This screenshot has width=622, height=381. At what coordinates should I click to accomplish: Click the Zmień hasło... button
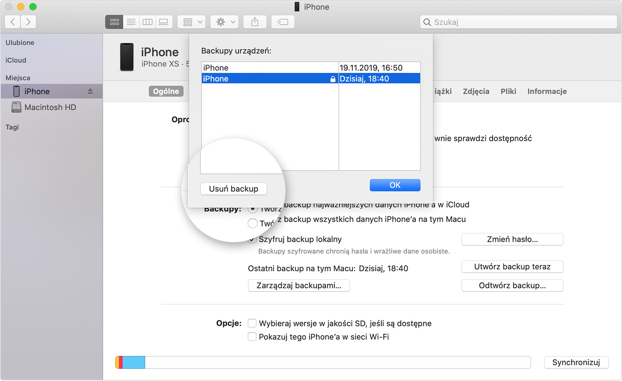[x=512, y=239]
